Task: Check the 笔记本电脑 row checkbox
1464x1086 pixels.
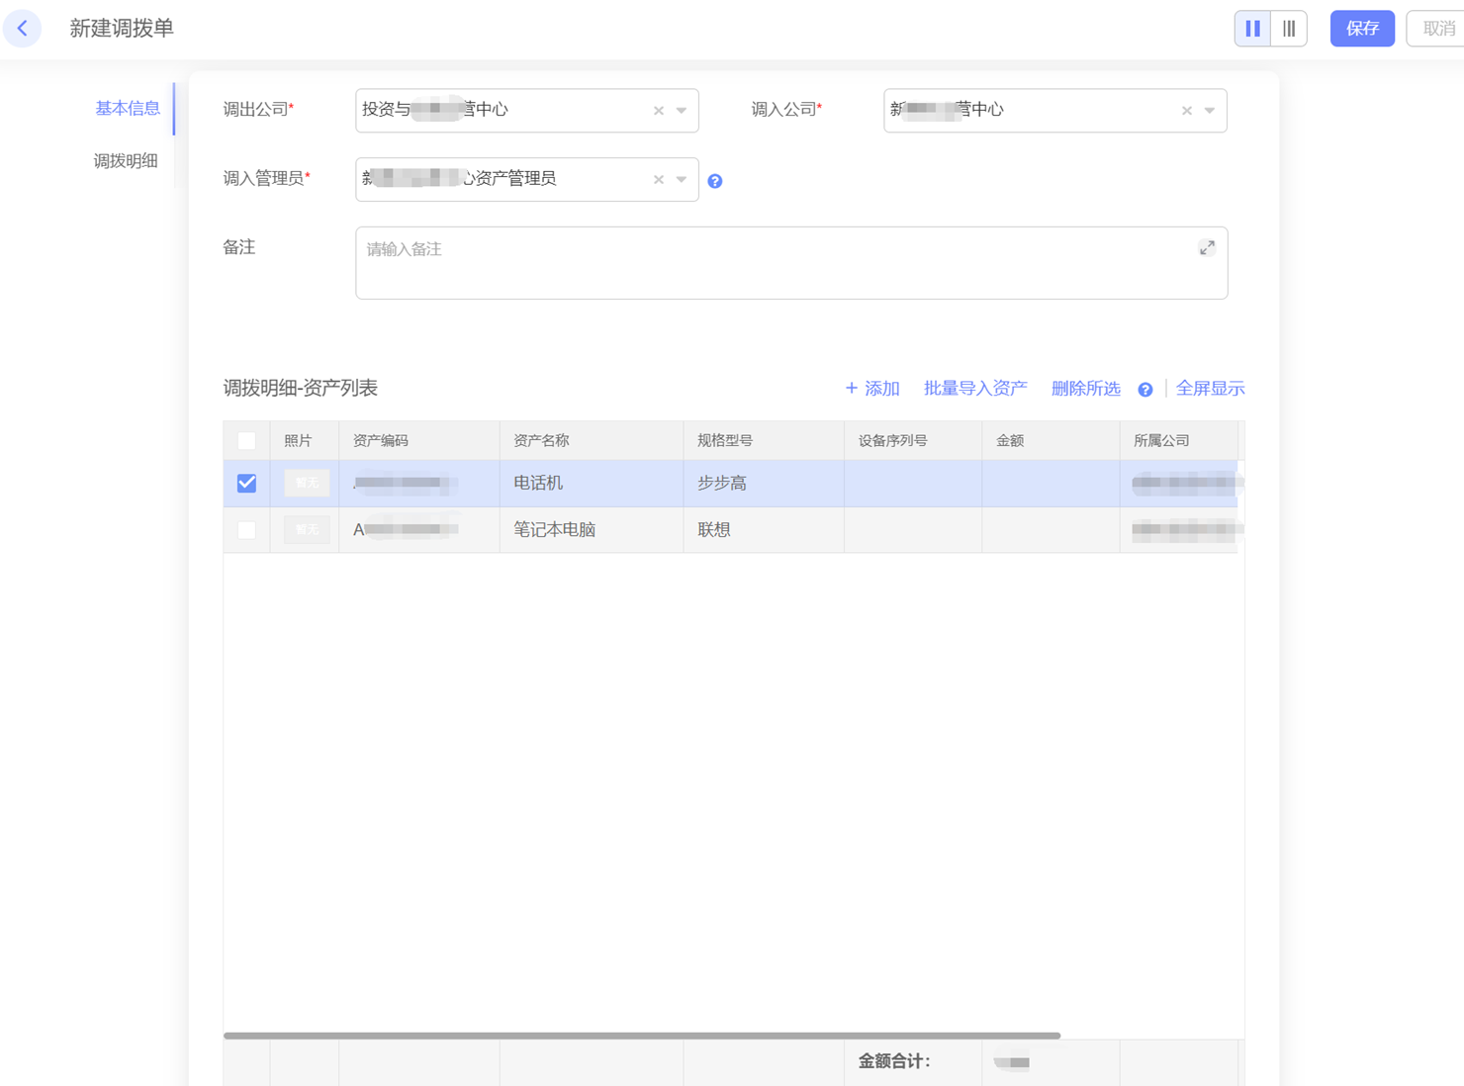Action: point(246,530)
